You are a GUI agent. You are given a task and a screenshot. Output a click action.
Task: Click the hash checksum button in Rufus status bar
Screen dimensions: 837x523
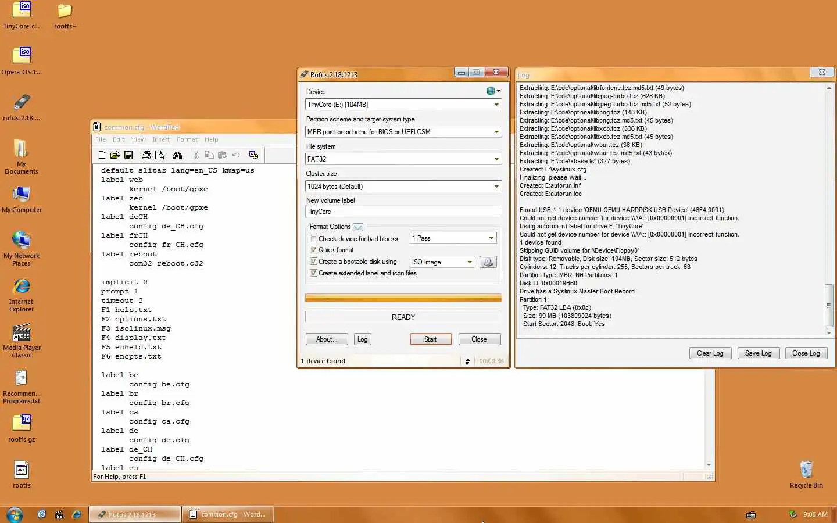coord(467,361)
